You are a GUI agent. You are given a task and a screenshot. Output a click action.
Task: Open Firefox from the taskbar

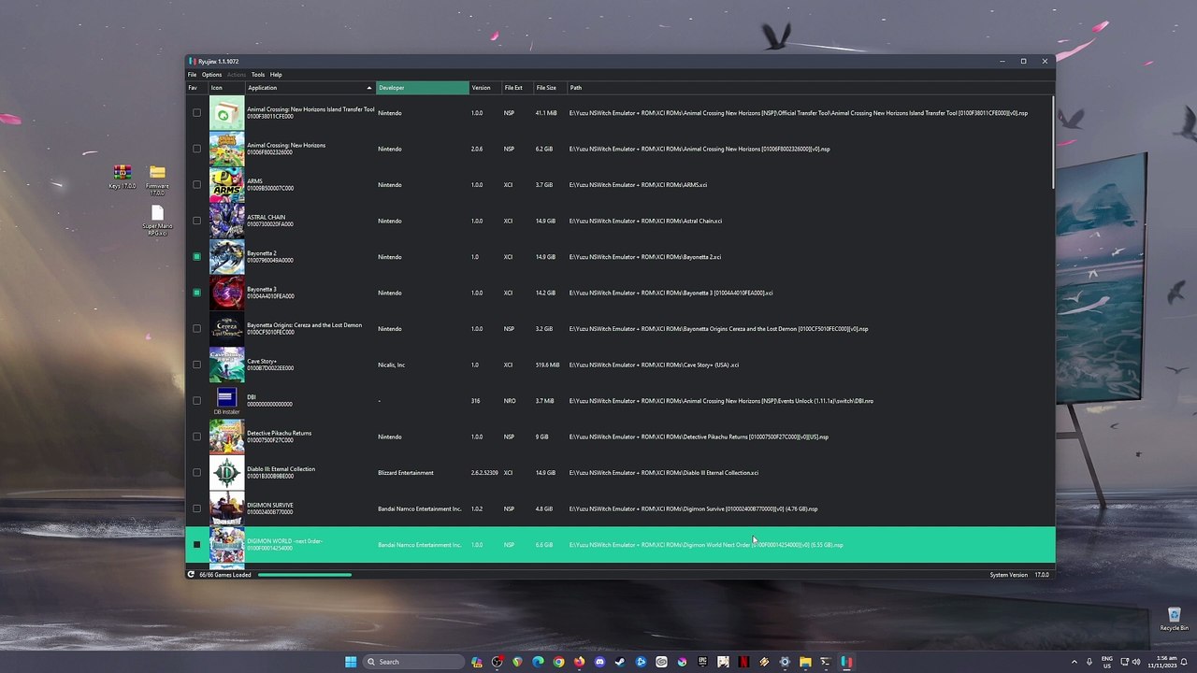click(579, 662)
